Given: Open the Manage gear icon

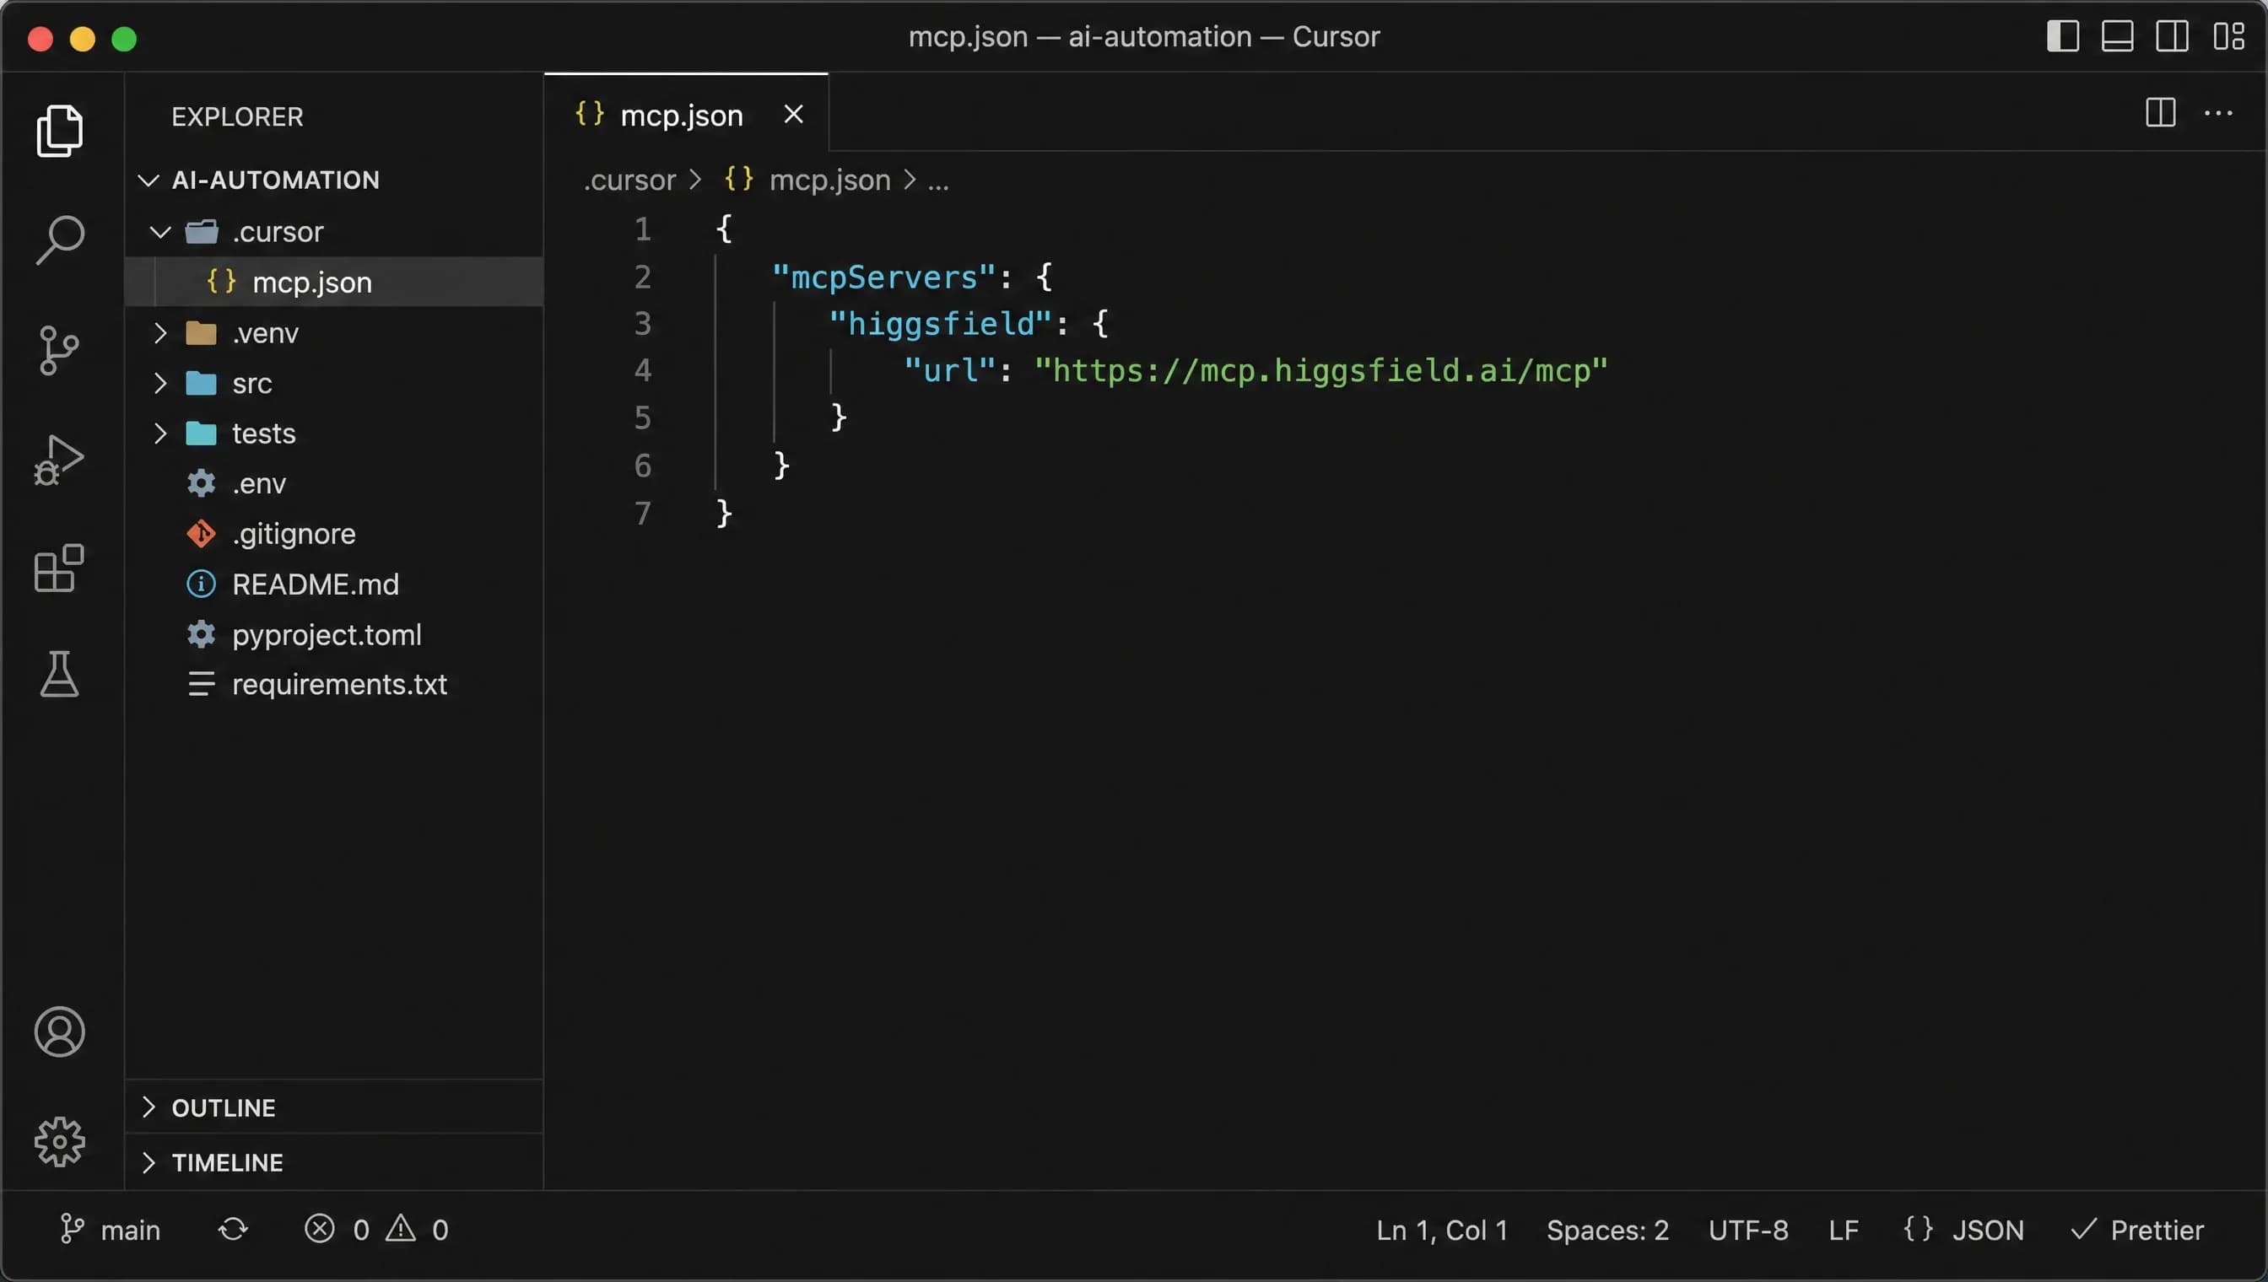Looking at the screenshot, I should (60, 1141).
